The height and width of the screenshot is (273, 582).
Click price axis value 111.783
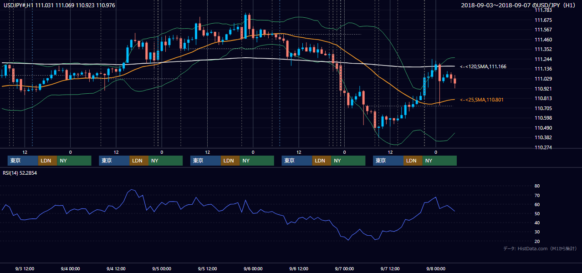tap(543, 10)
